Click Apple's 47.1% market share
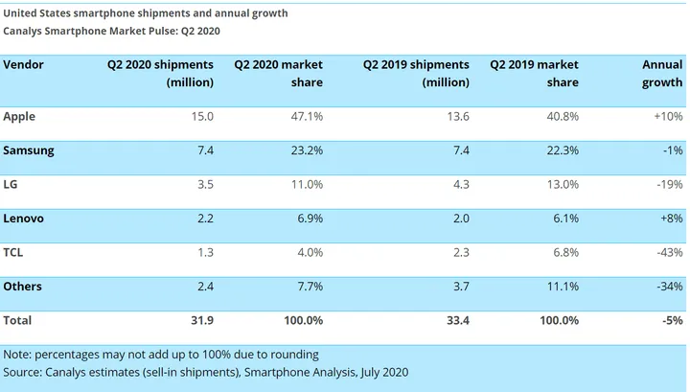This screenshot has width=690, height=392. pyautogui.click(x=307, y=117)
